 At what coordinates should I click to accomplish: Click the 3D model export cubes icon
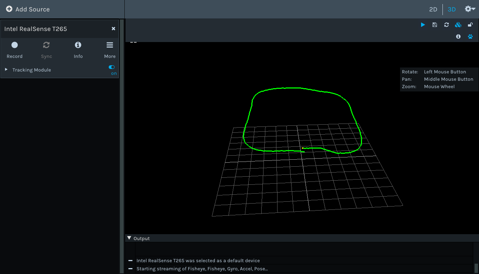(x=458, y=24)
